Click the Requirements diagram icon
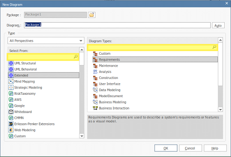This screenshot has width=231, height=157. (95, 59)
